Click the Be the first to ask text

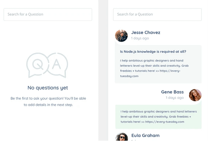(x=48, y=102)
